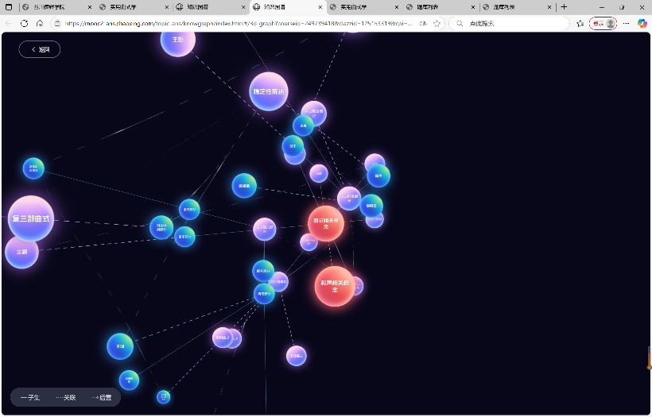Open the 稳定性陈述 bubble node
652x417 pixels.
pyautogui.click(x=269, y=91)
